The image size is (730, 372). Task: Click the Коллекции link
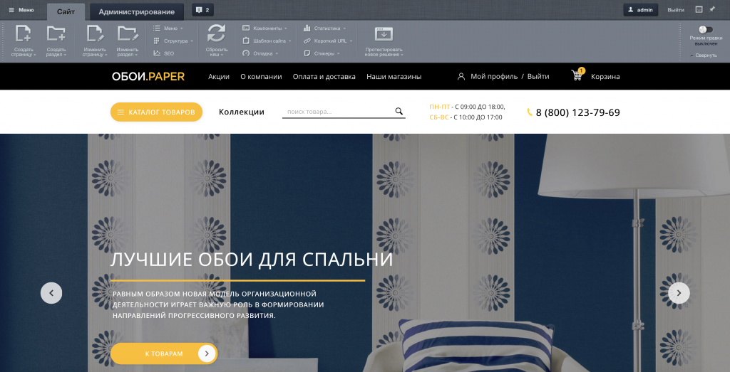click(x=242, y=112)
